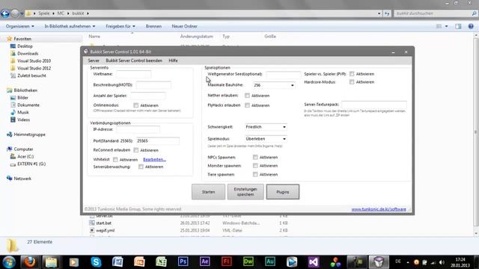Expand Organisieren menu in Explorer
The width and height of the screenshot is (479, 269).
pos(20,26)
